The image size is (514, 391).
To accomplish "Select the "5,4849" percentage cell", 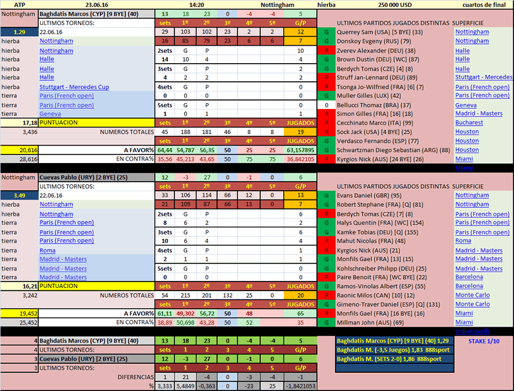I will click(186, 386).
